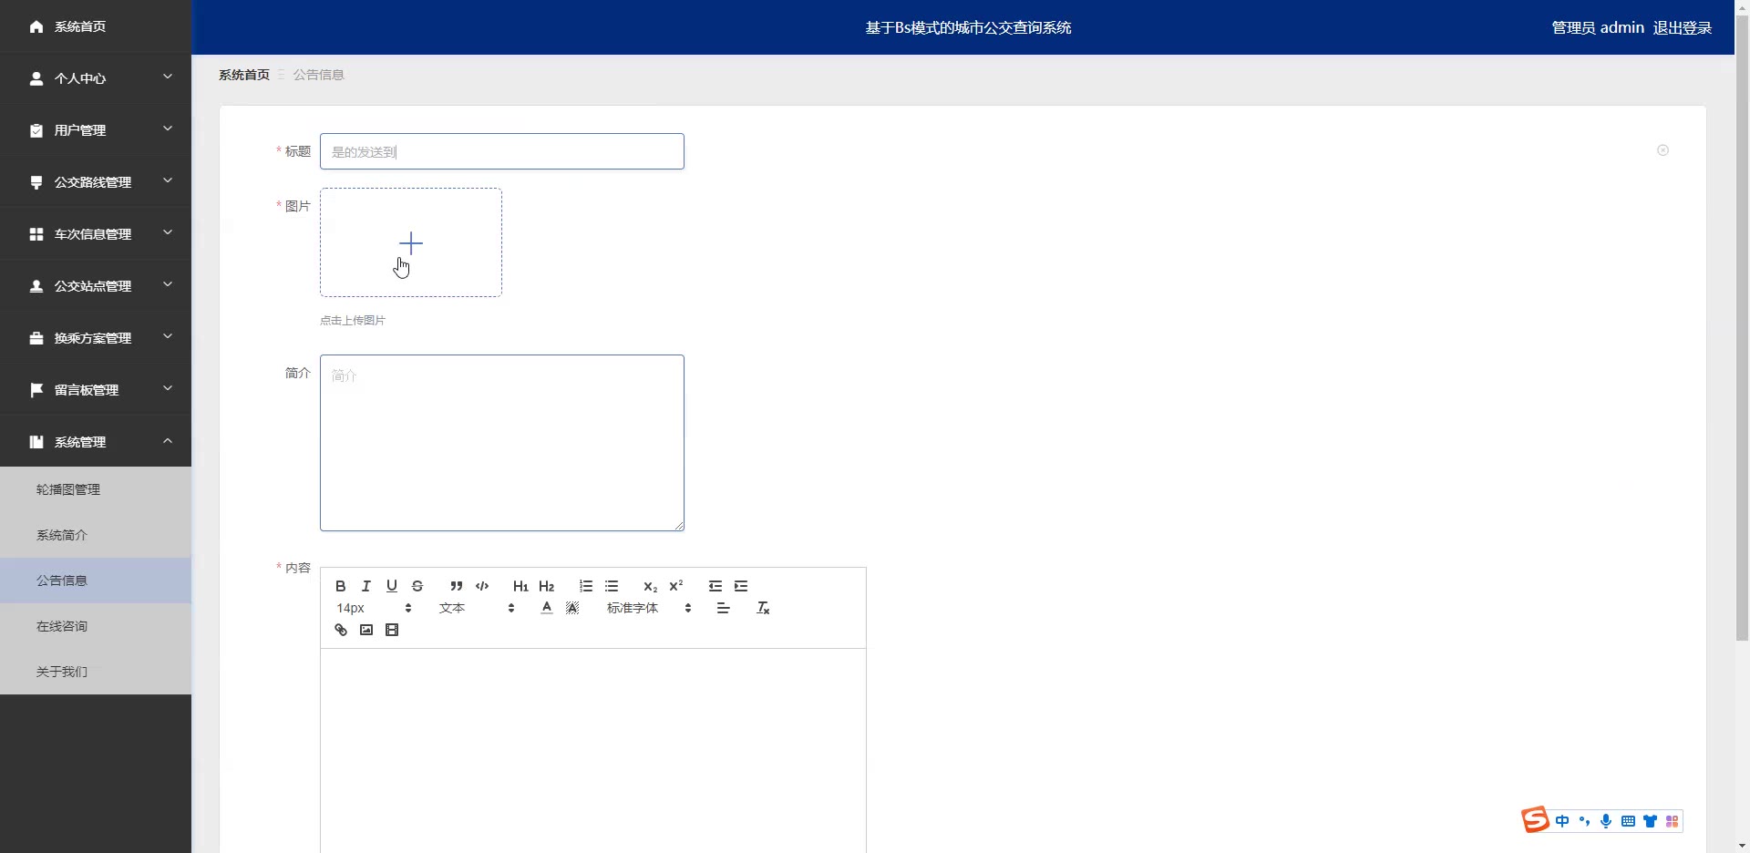Expand the 个人中心 sidebar menu
This screenshot has width=1750, height=853.
click(96, 78)
